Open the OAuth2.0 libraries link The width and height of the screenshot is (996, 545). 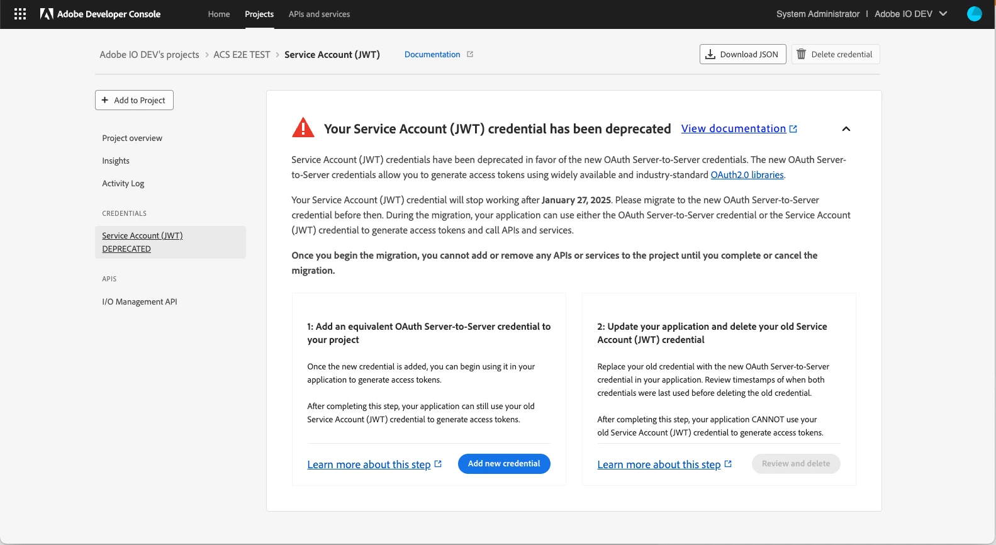pyautogui.click(x=747, y=175)
